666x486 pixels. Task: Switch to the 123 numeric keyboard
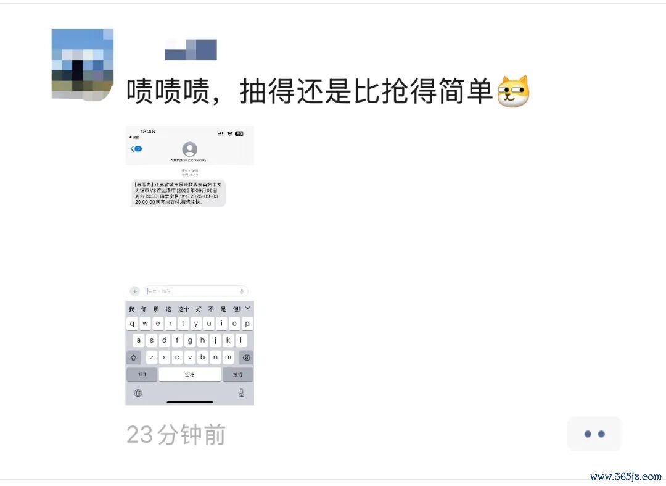pyautogui.click(x=142, y=375)
